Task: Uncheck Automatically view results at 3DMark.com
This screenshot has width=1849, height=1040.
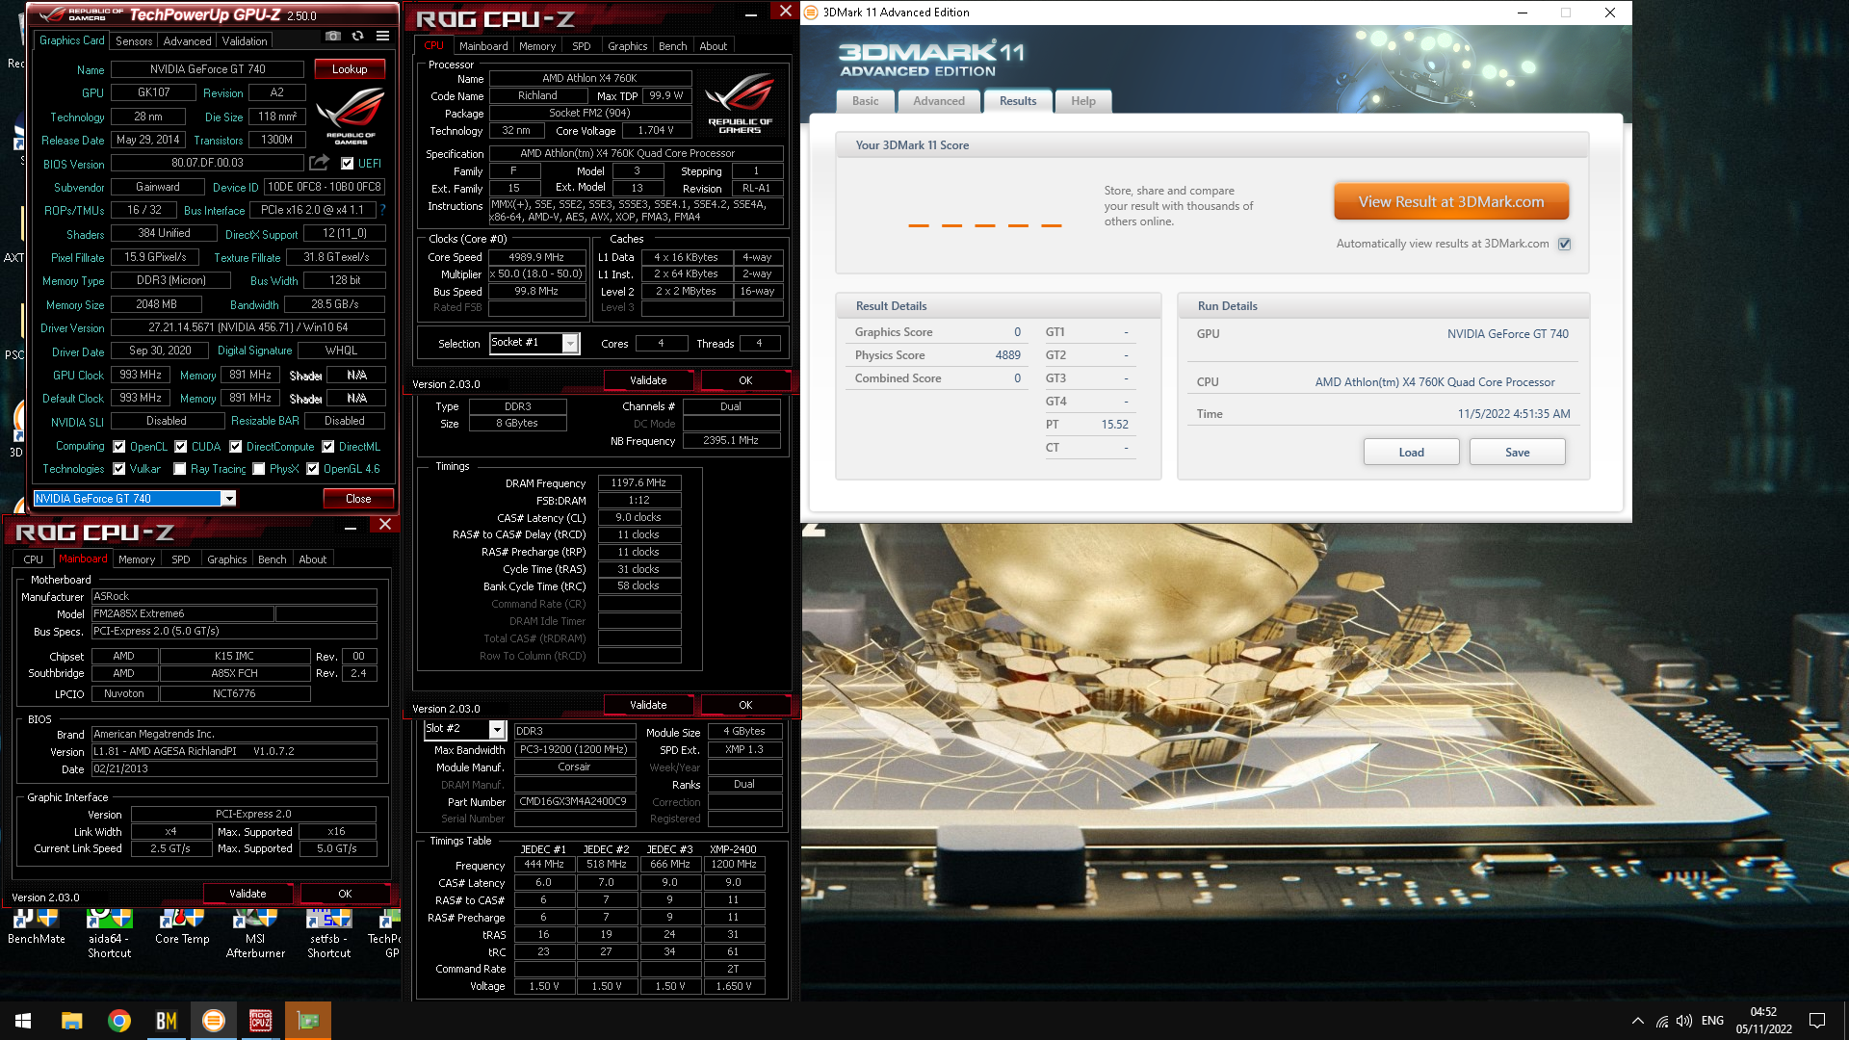Action: point(1565,244)
